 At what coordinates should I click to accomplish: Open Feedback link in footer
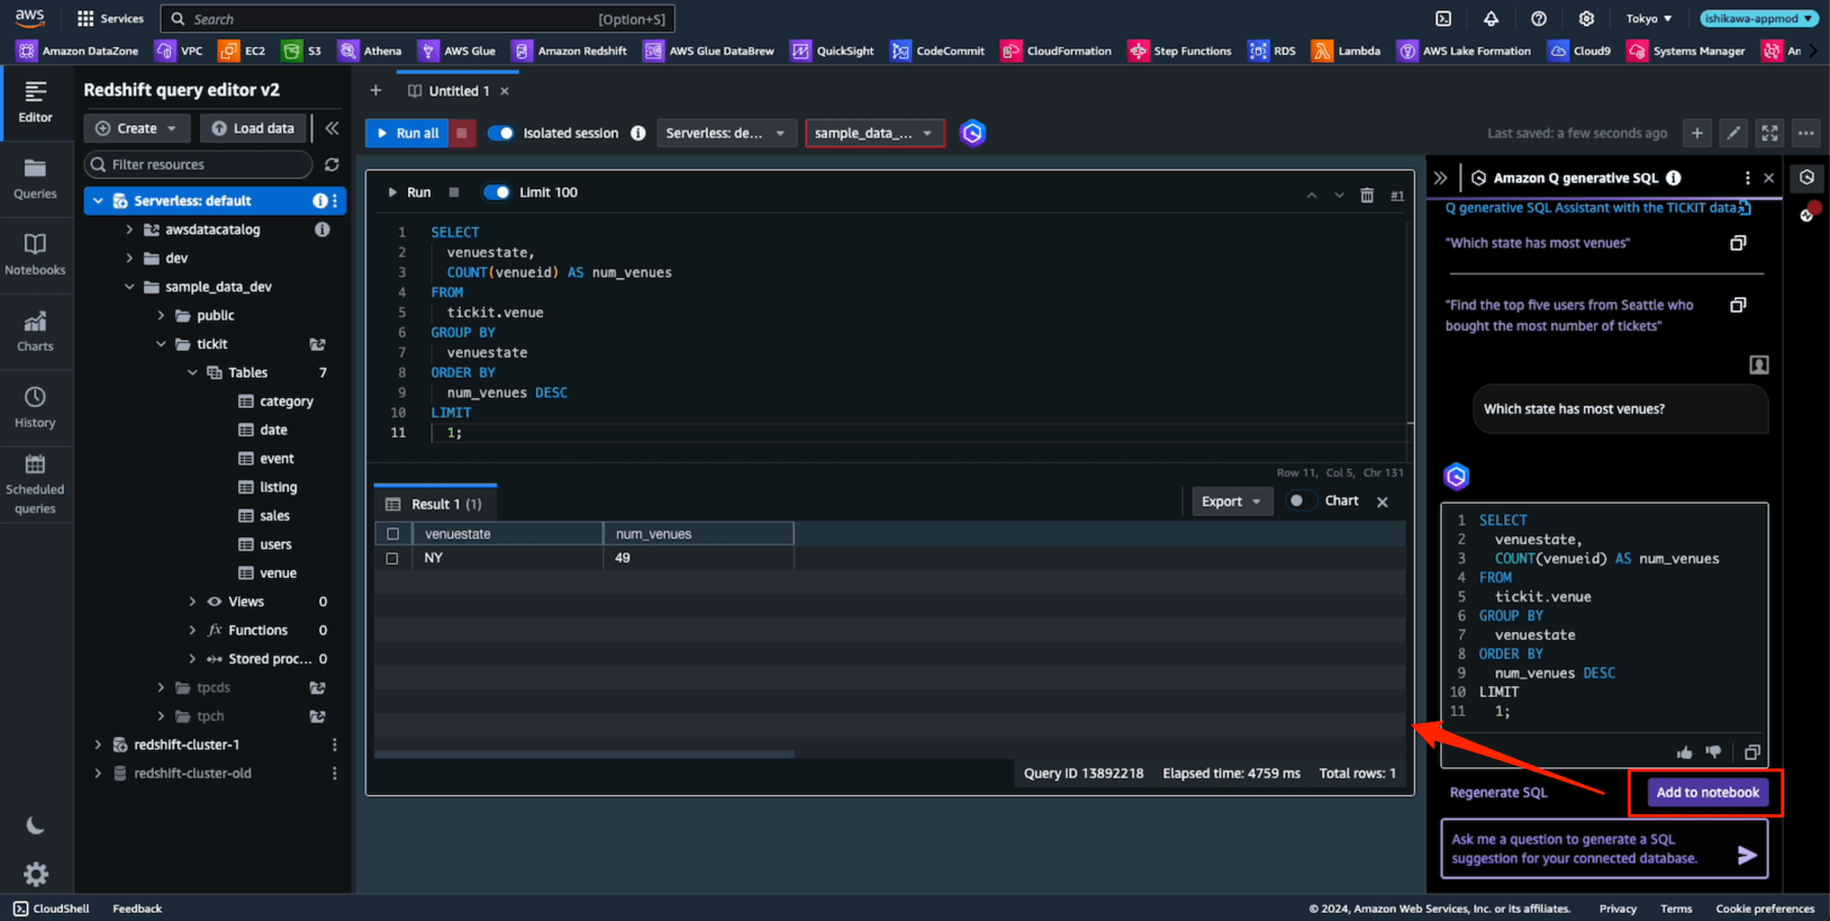(x=137, y=908)
